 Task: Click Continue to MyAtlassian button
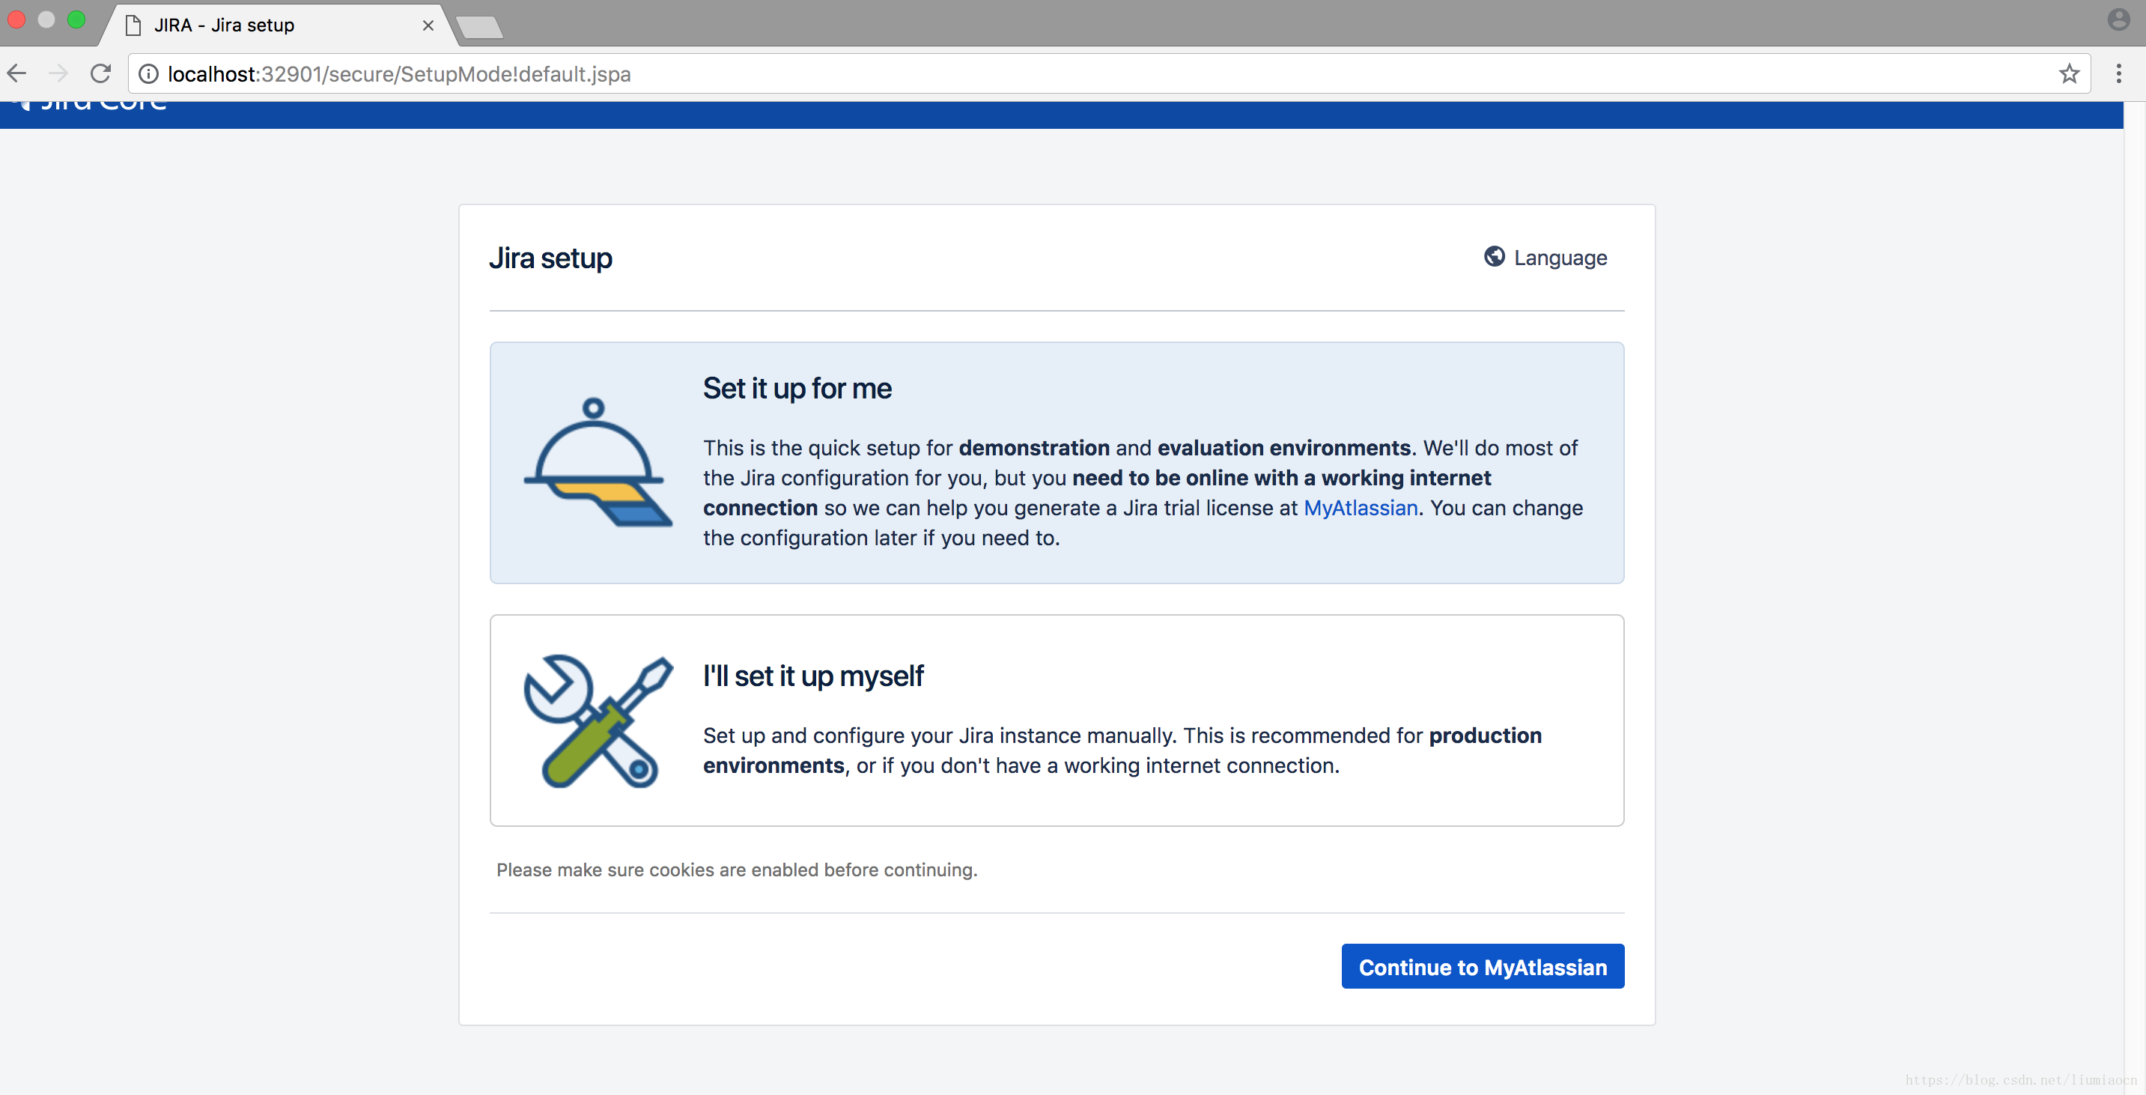(x=1482, y=967)
